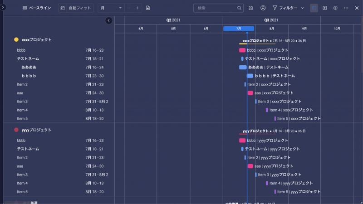Open the three-dots more menu
Viewport: 363px width, 204px height.
click(x=346, y=8)
